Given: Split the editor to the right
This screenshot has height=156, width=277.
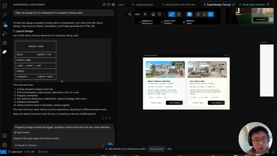Looking at the screenshot, I should 268,5.
